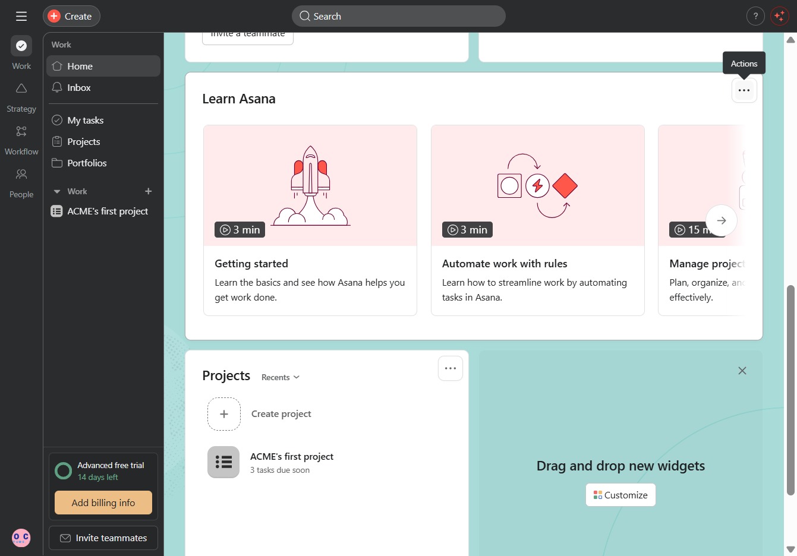Screen dimensions: 797x556
Task: Open the Automate work with rules thumbnail
Action: [x=538, y=185]
